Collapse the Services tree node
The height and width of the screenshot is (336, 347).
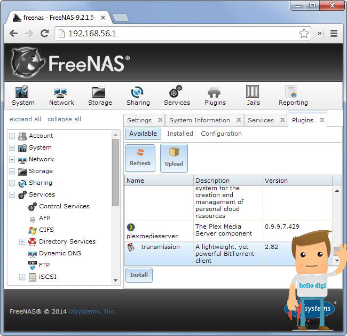[x=12, y=194]
